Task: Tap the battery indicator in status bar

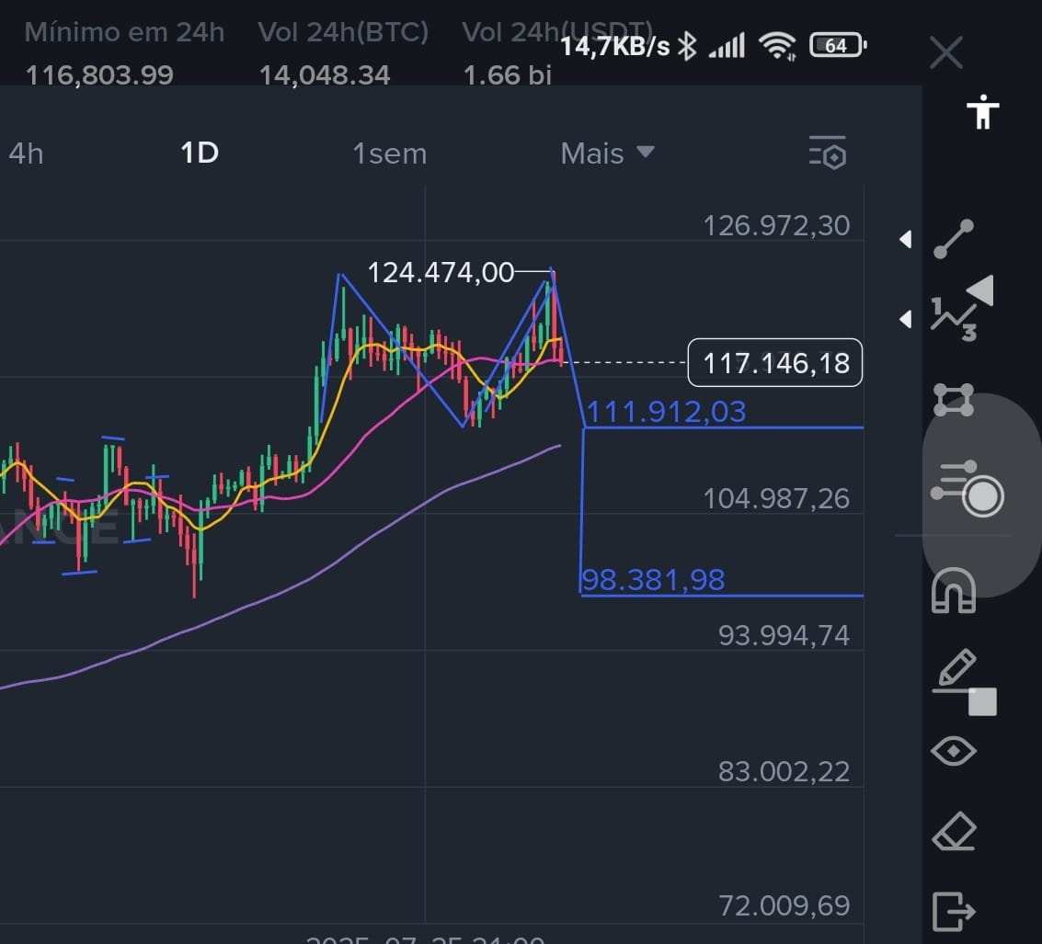Action: coord(838,45)
